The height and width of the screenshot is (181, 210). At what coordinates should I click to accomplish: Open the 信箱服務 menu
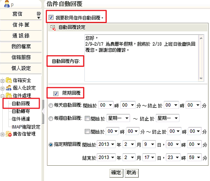pos(21,57)
